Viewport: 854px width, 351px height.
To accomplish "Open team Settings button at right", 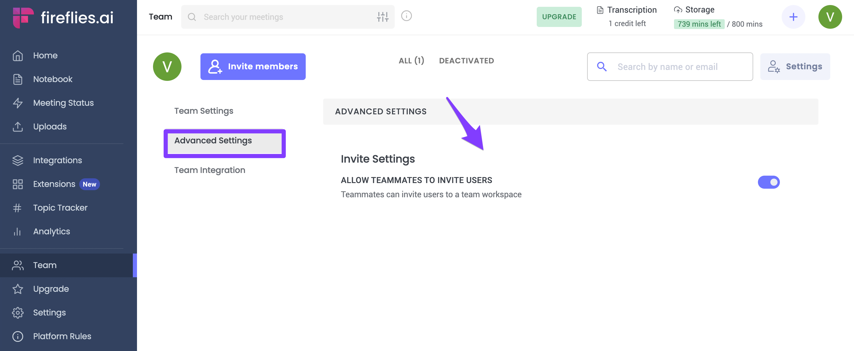I will coord(795,67).
